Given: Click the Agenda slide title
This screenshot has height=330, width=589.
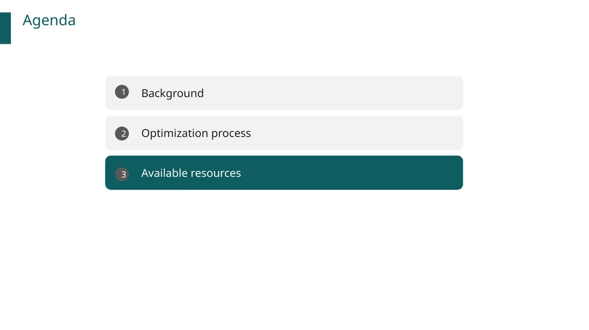Looking at the screenshot, I should 49,20.
